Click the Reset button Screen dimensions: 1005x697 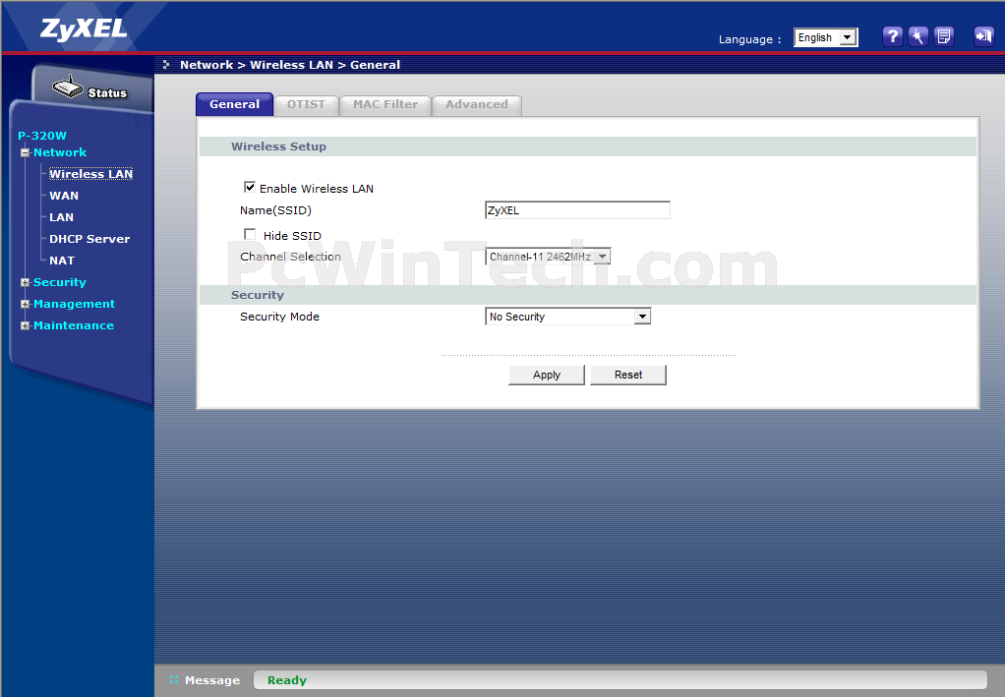[628, 375]
